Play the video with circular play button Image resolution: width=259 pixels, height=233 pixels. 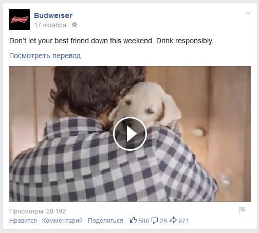click(x=130, y=134)
